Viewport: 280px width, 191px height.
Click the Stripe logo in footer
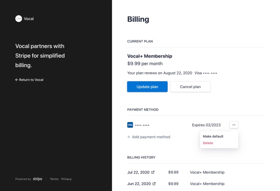tap(37, 179)
